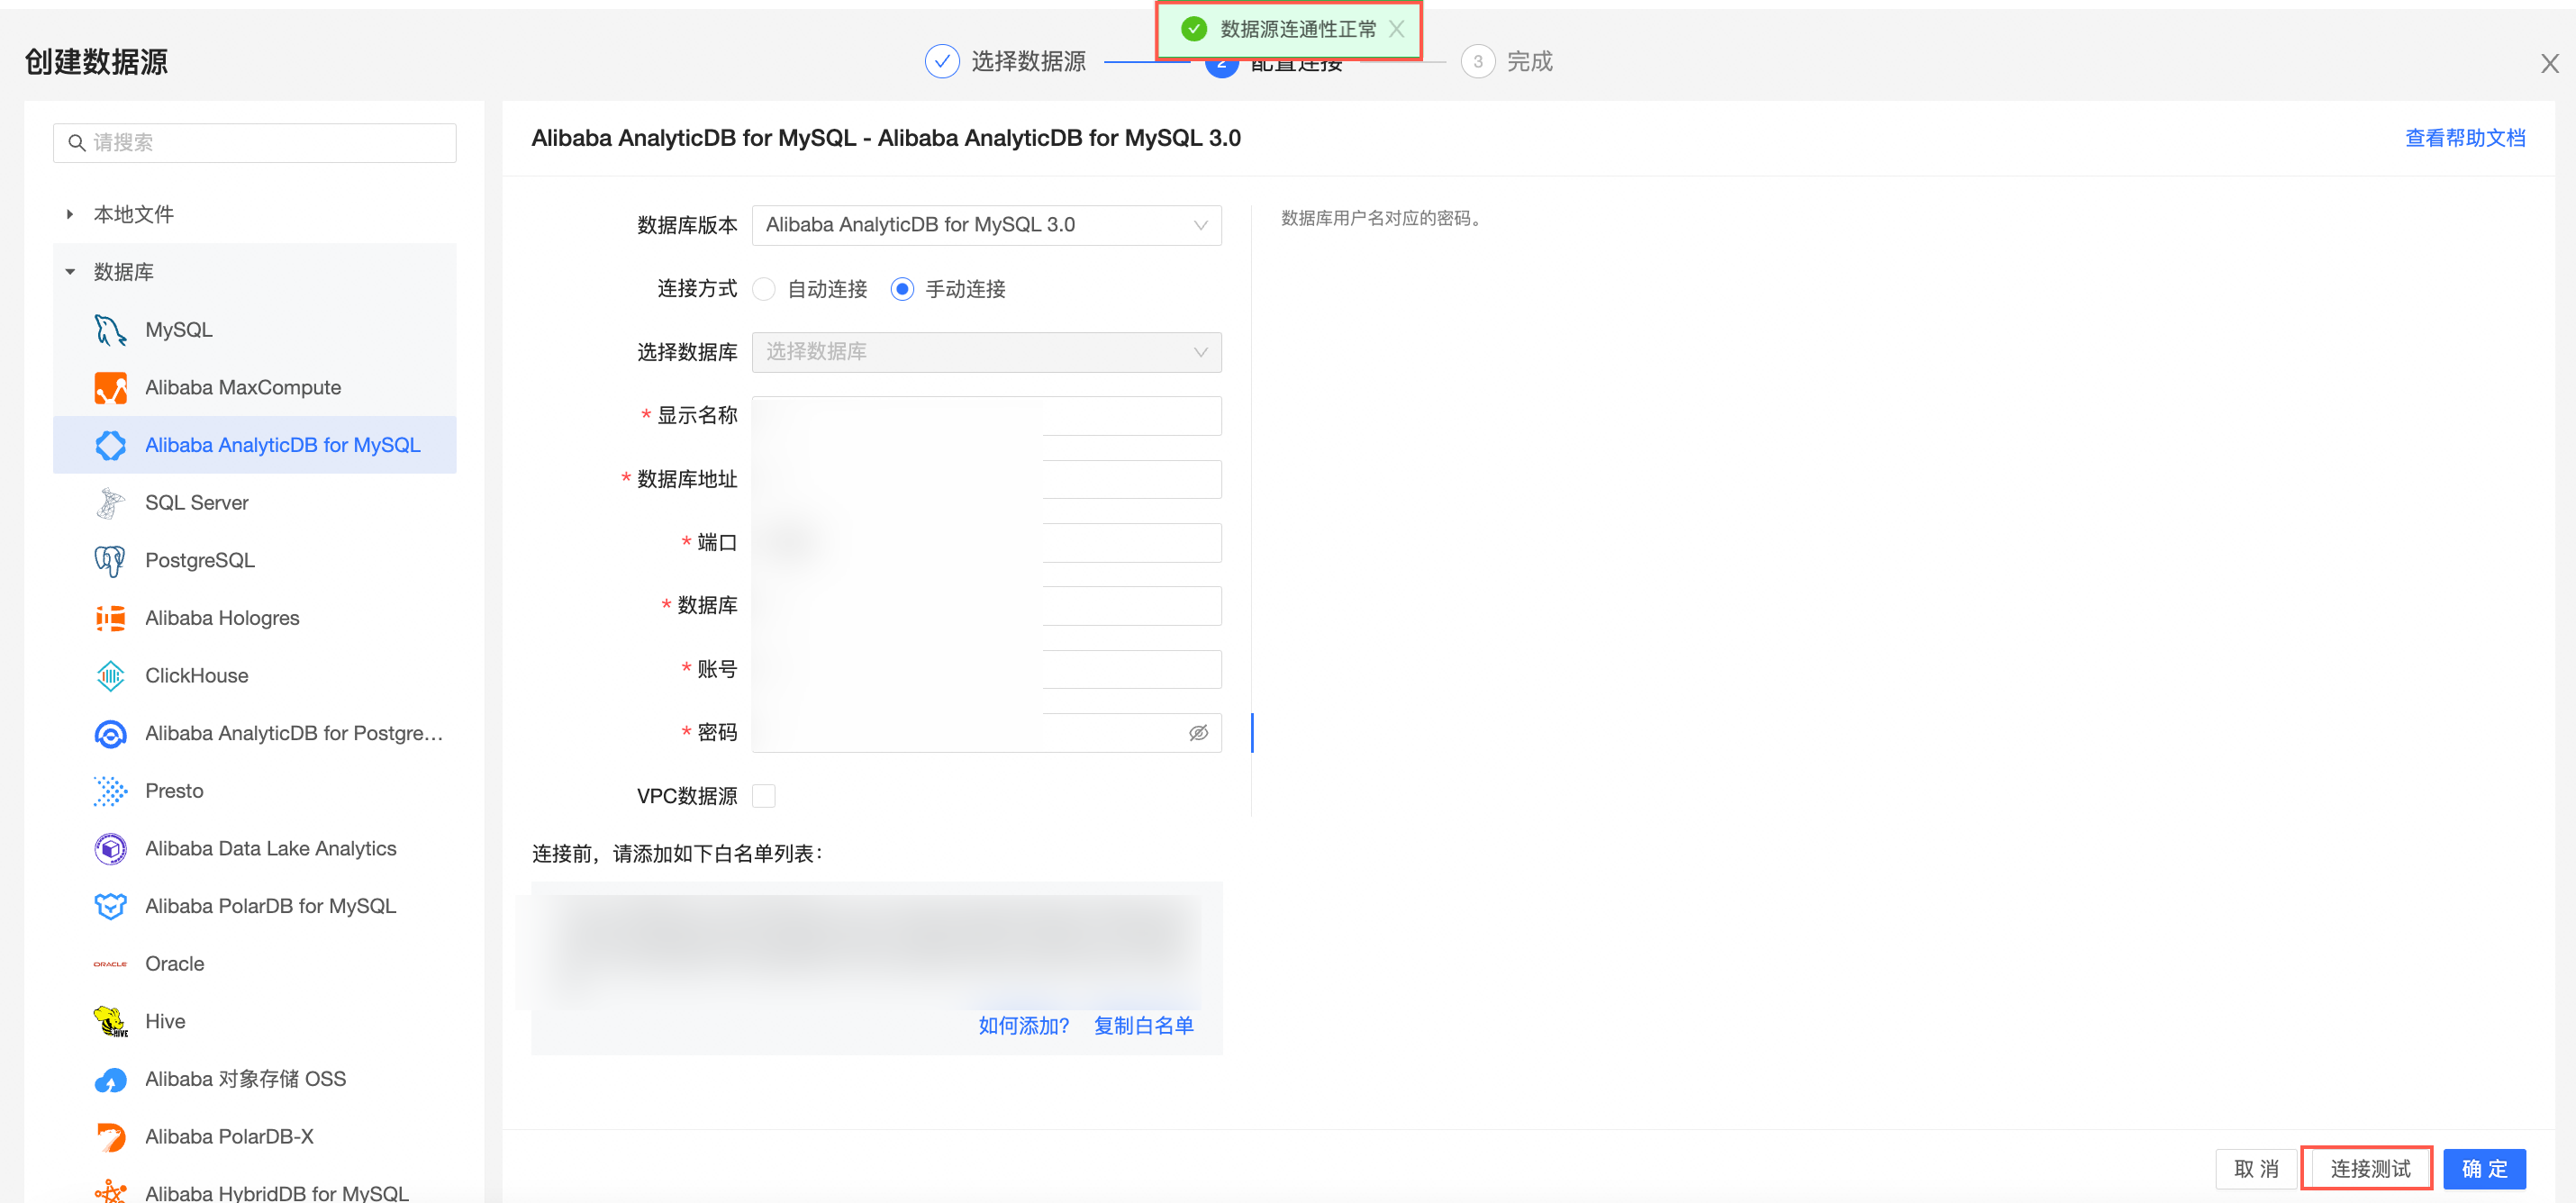
Task: Select the PostgreSQL data source
Action: tap(199, 560)
